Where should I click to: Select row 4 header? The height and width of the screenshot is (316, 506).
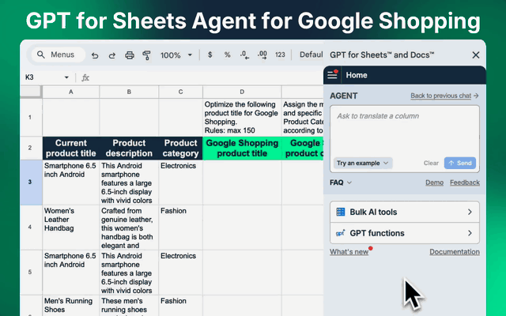pyautogui.click(x=30, y=228)
